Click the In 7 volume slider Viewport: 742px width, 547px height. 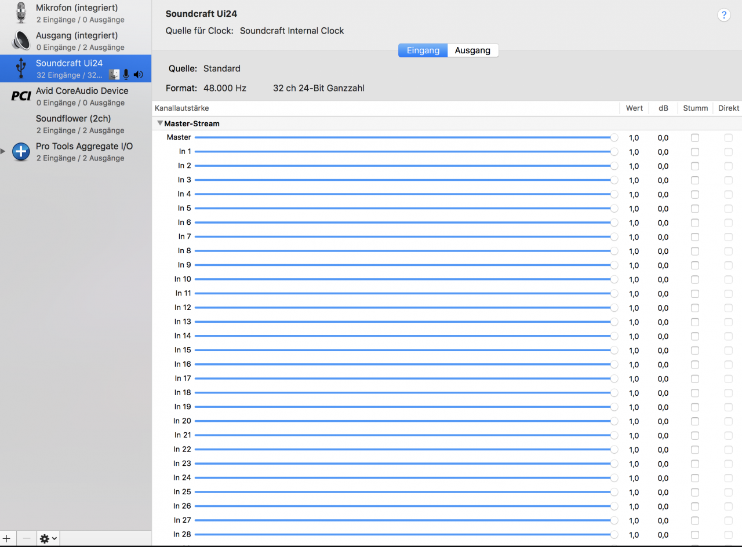pos(406,236)
